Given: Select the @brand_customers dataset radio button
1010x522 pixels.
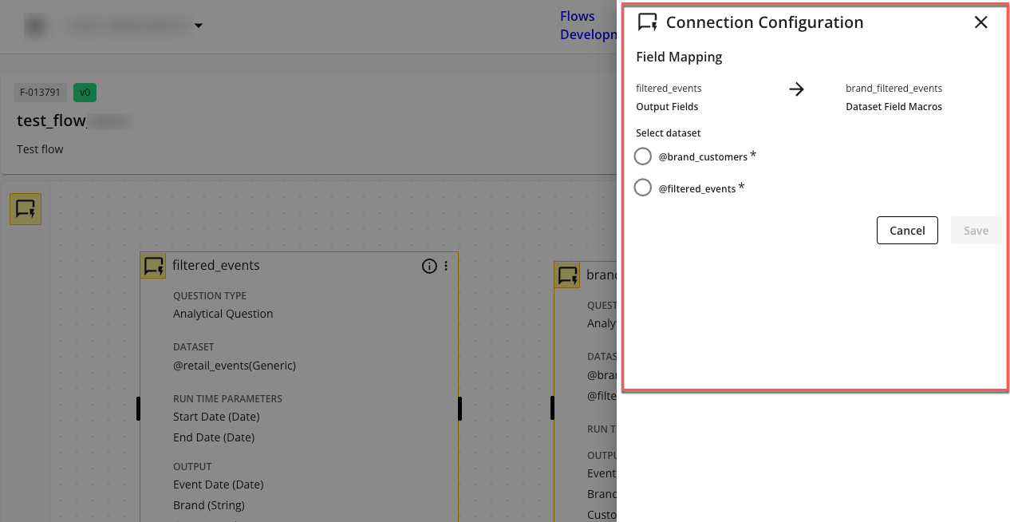Looking at the screenshot, I should [643, 156].
